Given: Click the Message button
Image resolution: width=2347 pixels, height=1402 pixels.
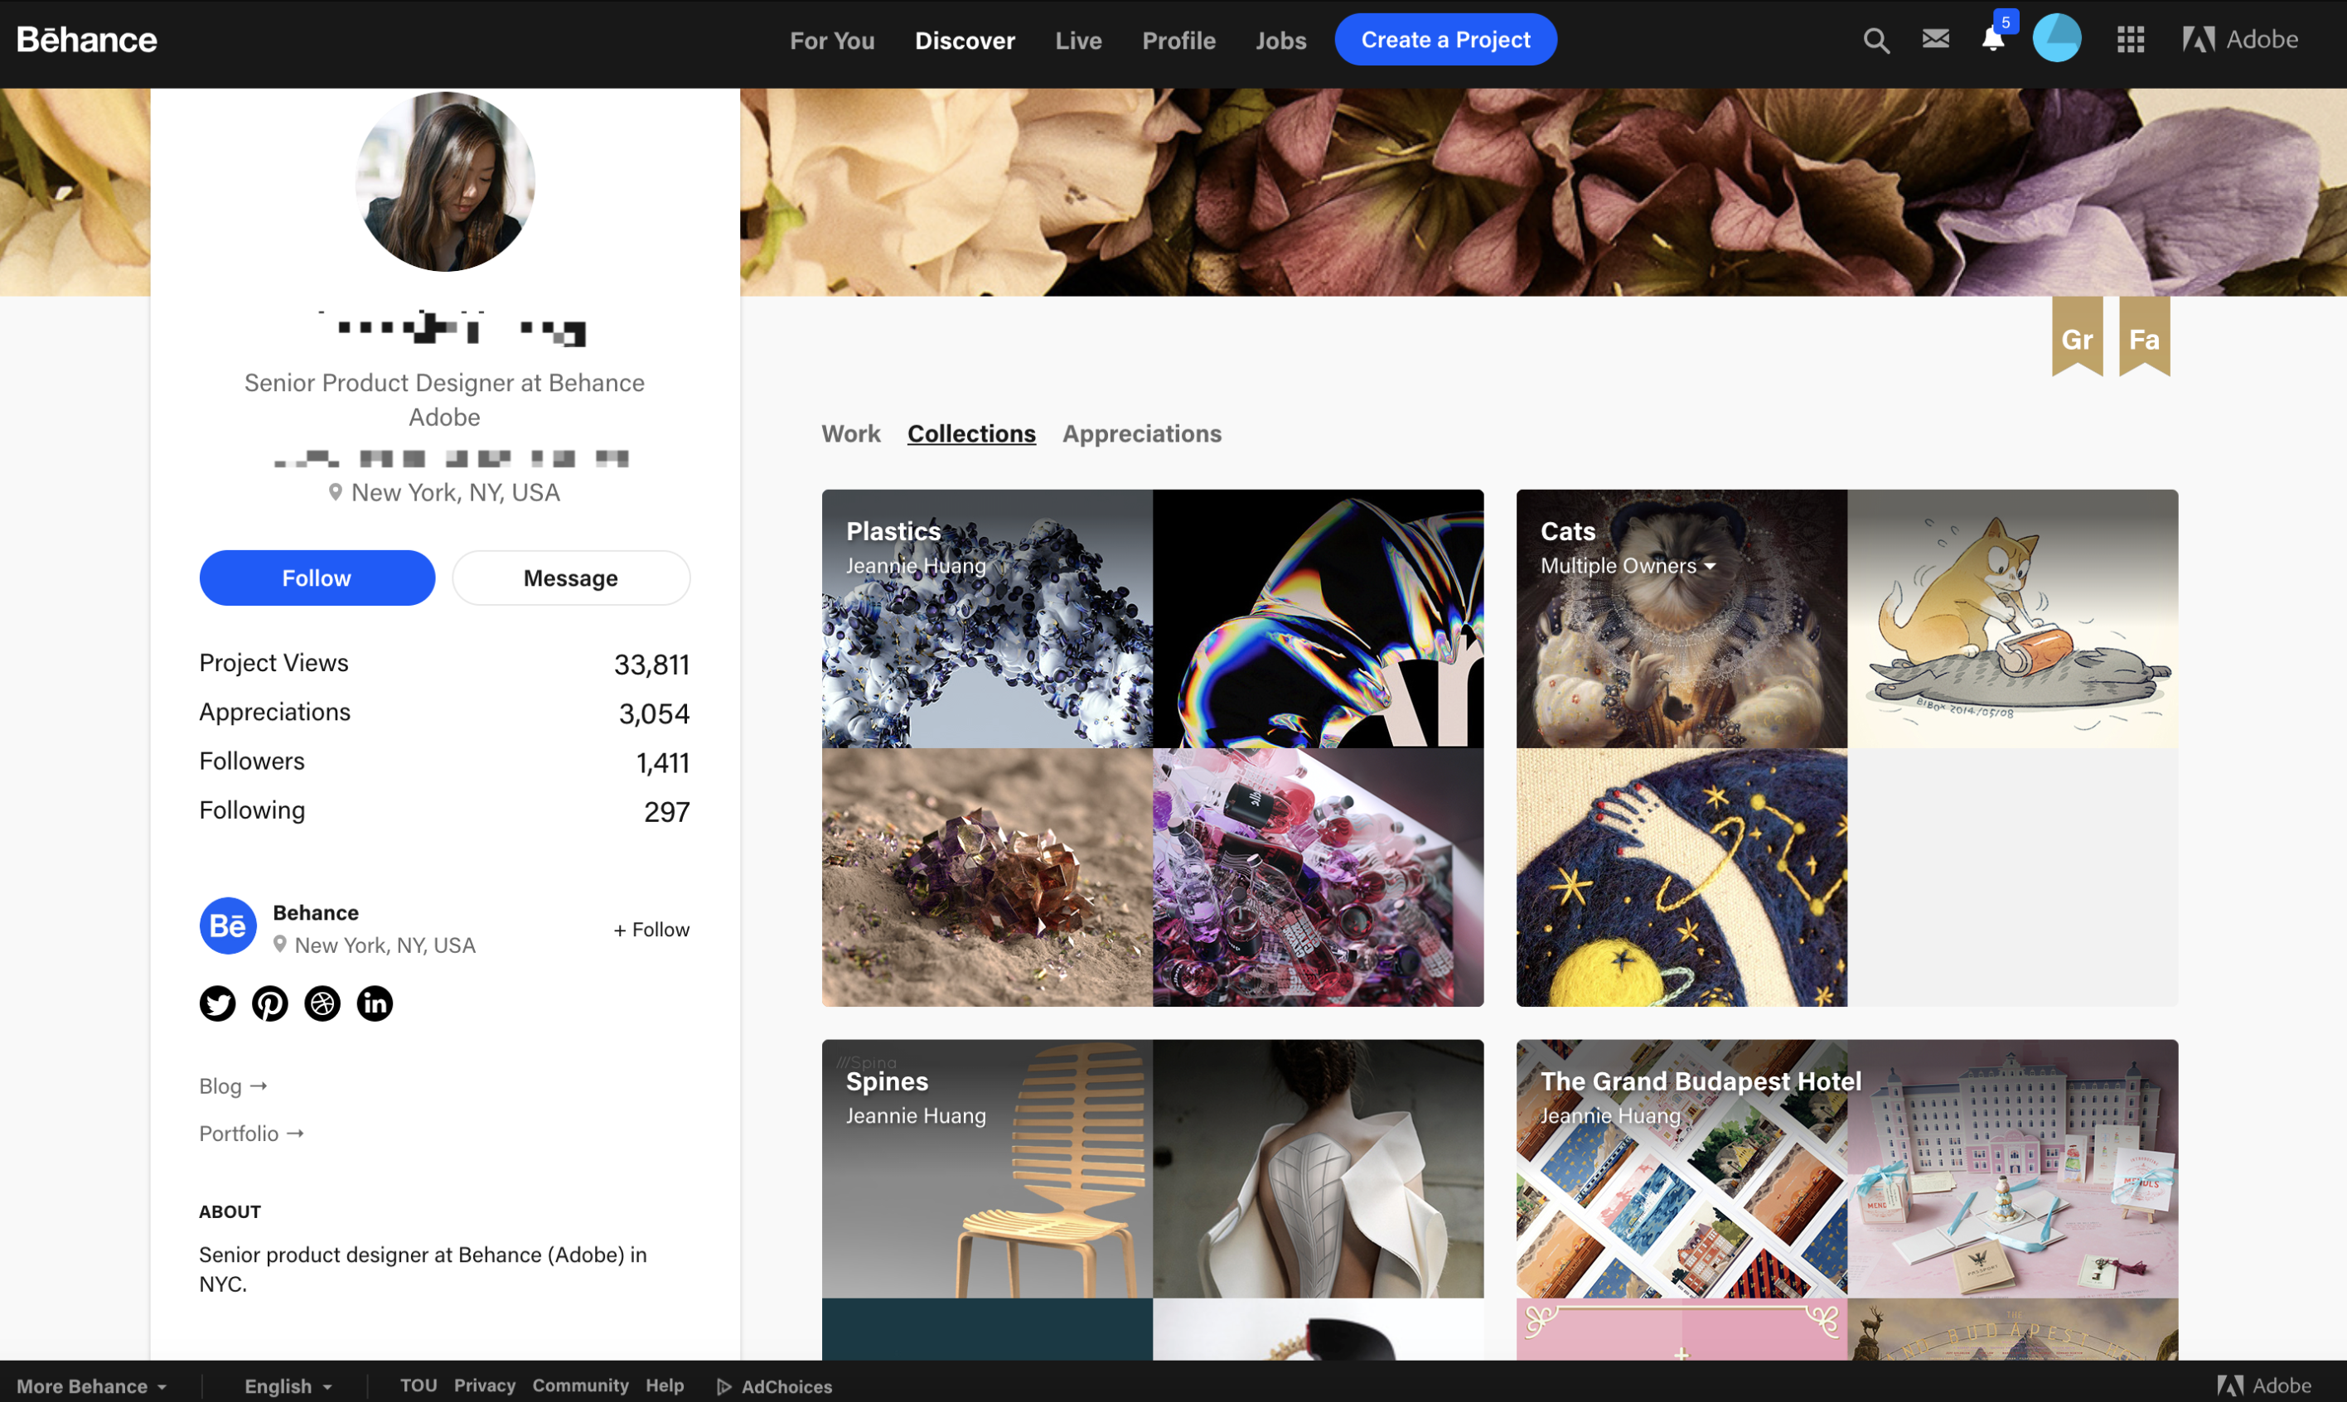Looking at the screenshot, I should [x=571, y=578].
